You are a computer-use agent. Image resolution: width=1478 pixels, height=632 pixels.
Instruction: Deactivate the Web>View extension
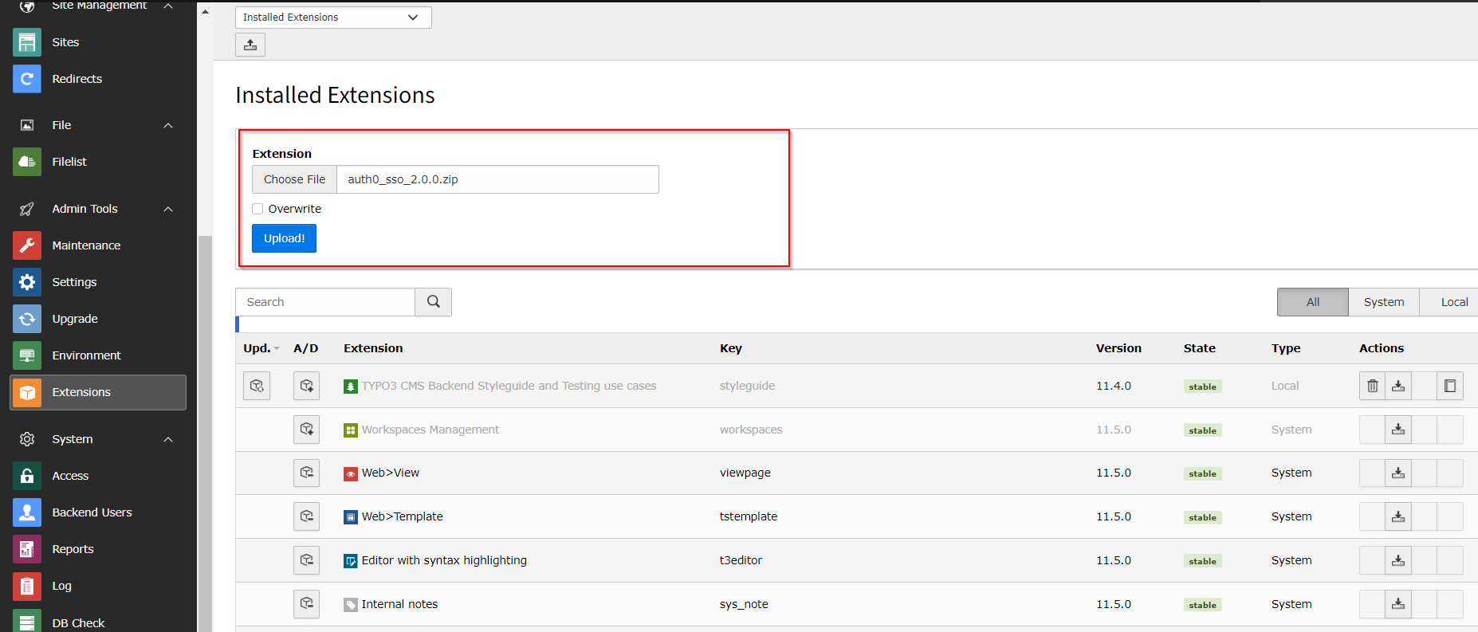(x=306, y=473)
